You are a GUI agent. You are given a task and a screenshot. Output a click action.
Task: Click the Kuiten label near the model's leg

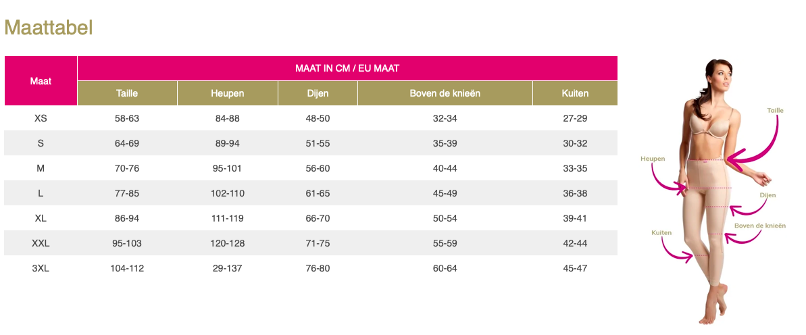tap(661, 232)
